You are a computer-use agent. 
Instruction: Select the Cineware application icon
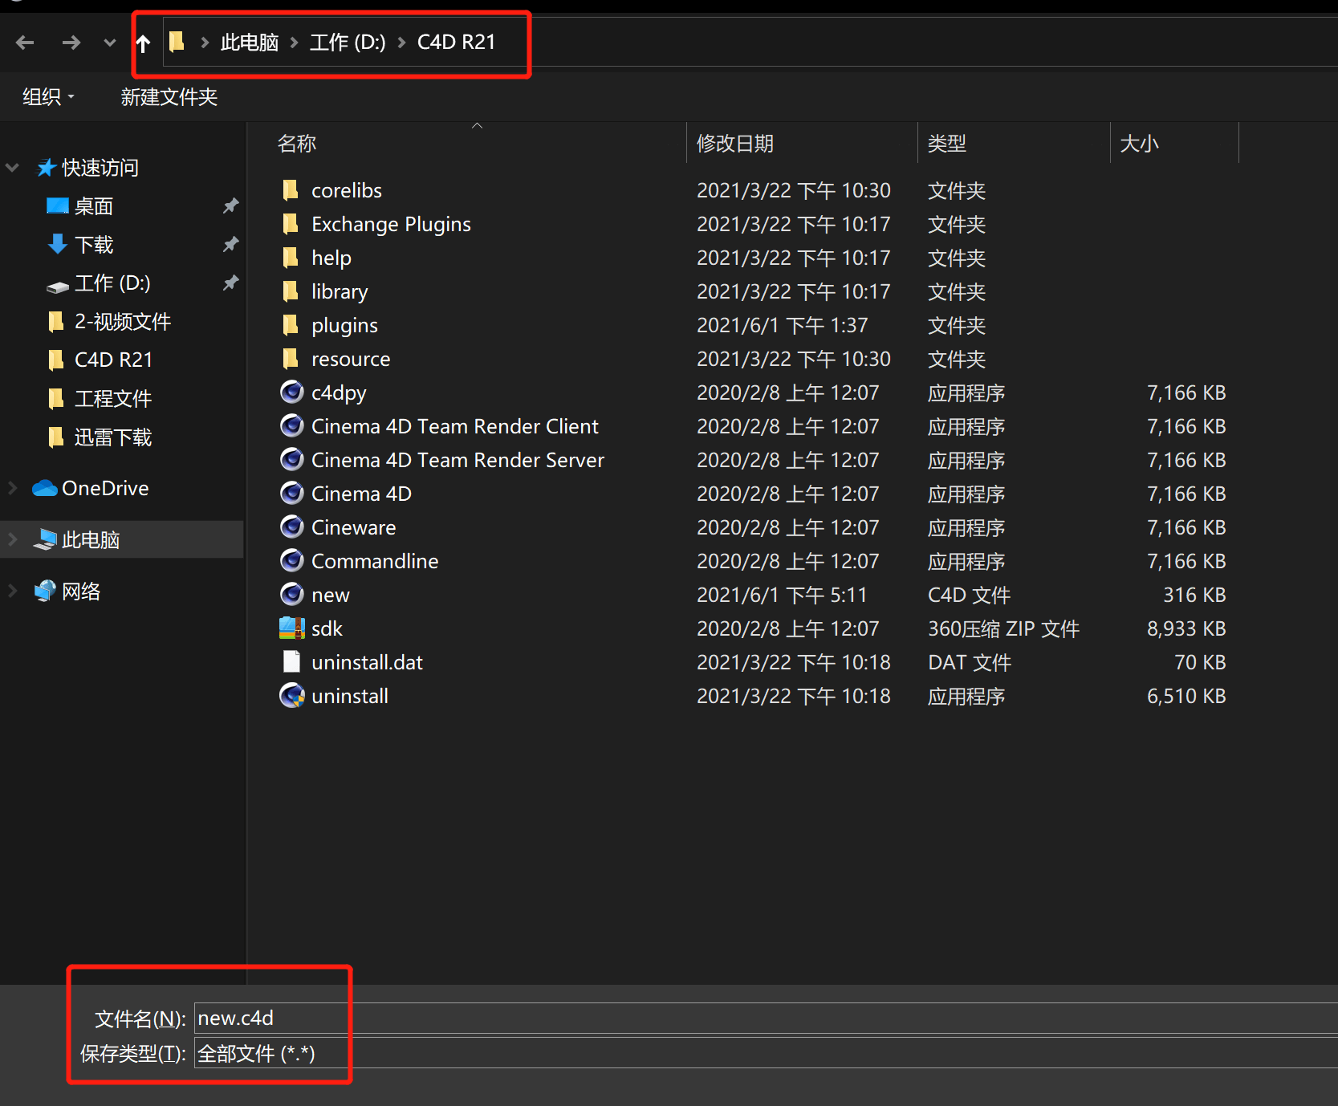(292, 527)
